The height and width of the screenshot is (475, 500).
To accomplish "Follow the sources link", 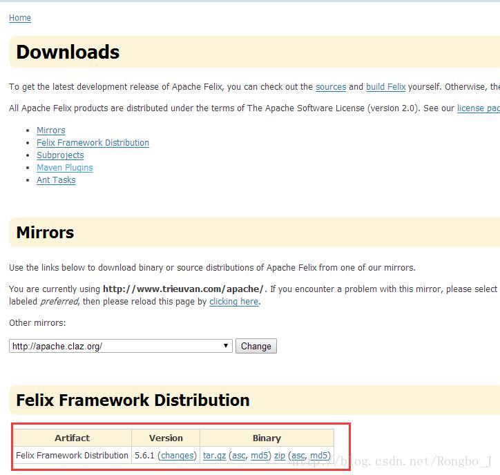I will click(331, 87).
